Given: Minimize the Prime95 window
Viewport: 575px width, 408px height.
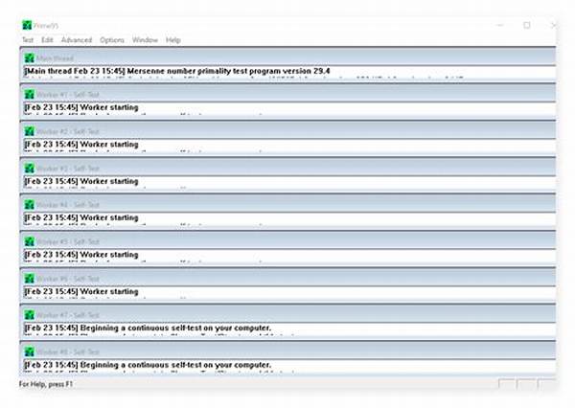Looking at the screenshot, I should 500,25.
